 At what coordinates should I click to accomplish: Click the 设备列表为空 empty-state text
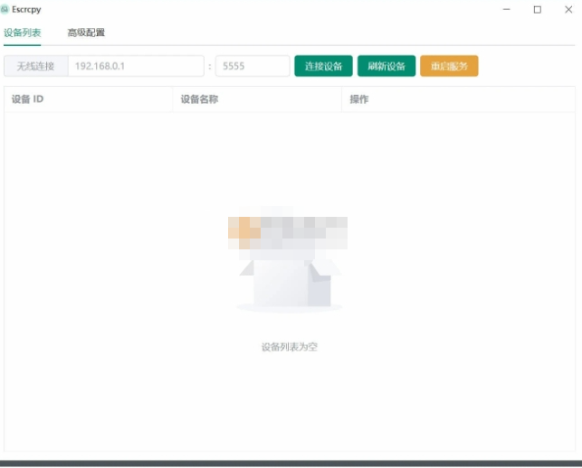(x=290, y=347)
